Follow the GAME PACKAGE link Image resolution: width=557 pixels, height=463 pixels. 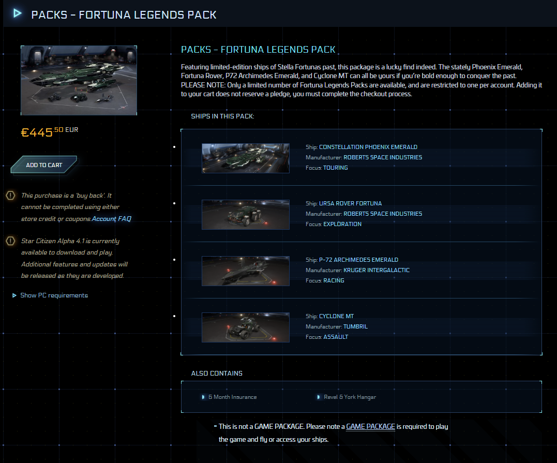point(370,427)
